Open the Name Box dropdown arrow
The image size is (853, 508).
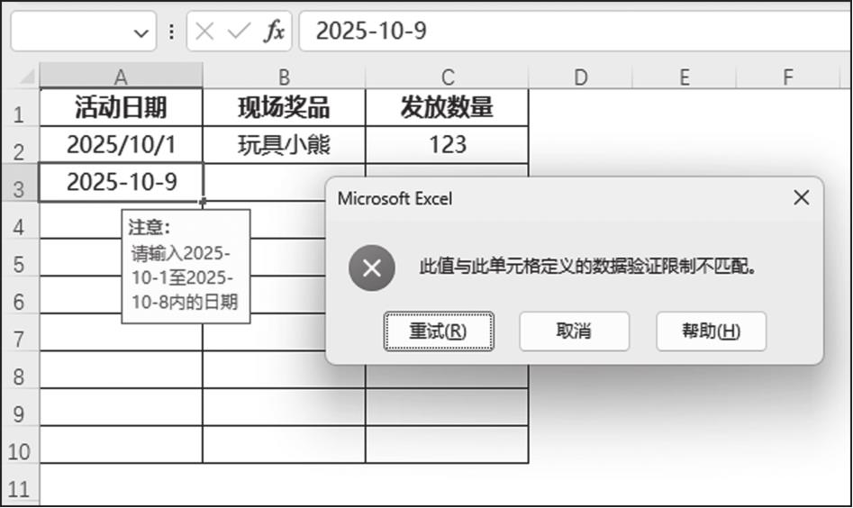(x=141, y=33)
